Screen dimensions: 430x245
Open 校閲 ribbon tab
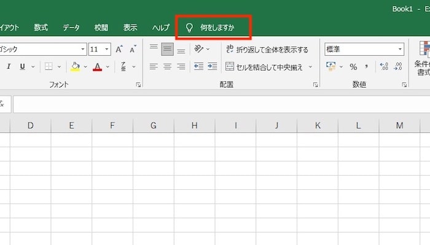click(101, 28)
